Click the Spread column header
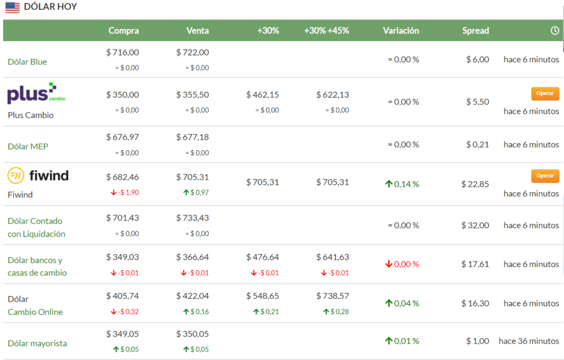Image resolution: width=564 pixels, height=360 pixels. (475, 31)
